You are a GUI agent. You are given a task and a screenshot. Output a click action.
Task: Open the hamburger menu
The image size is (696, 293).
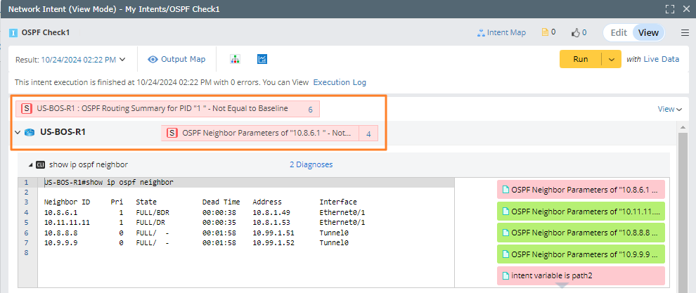point(685,32)
